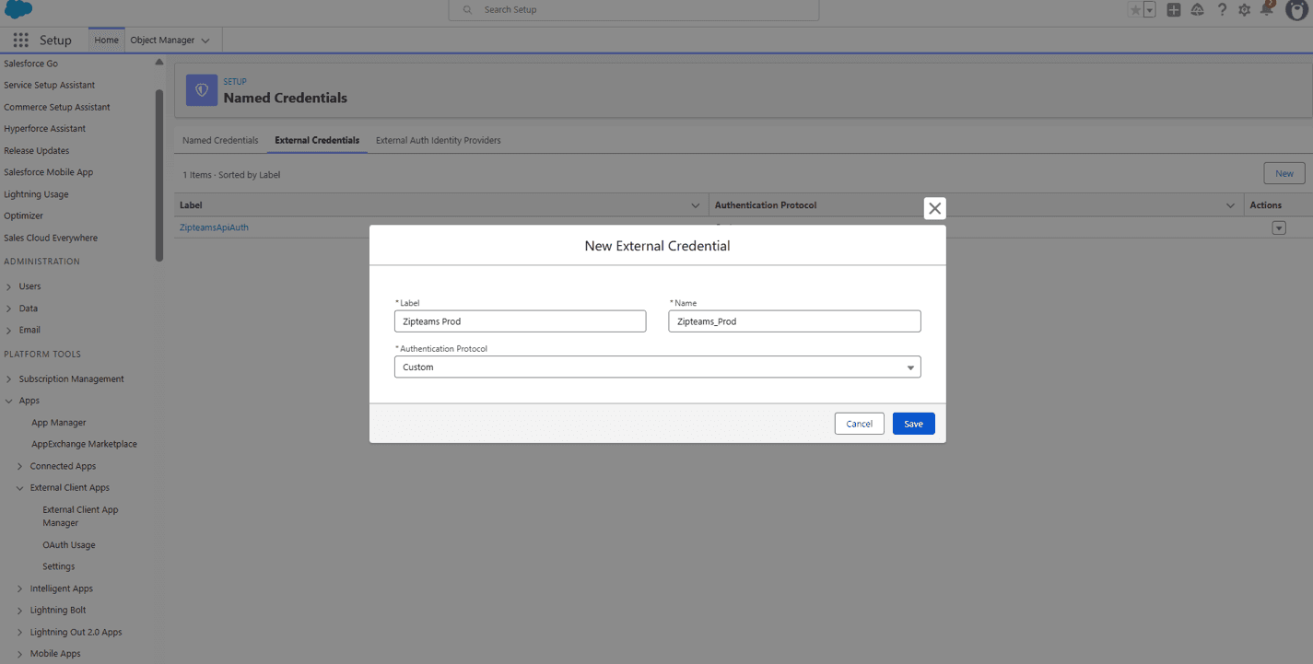The height and width of the screenshot is (664, 1313).
Task: Open the Global Actions plus icon
Action: point(1174,10)
